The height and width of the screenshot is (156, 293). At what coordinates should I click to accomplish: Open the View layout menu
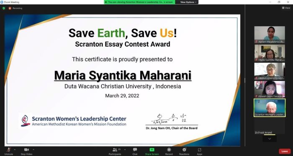pos(286,8)
